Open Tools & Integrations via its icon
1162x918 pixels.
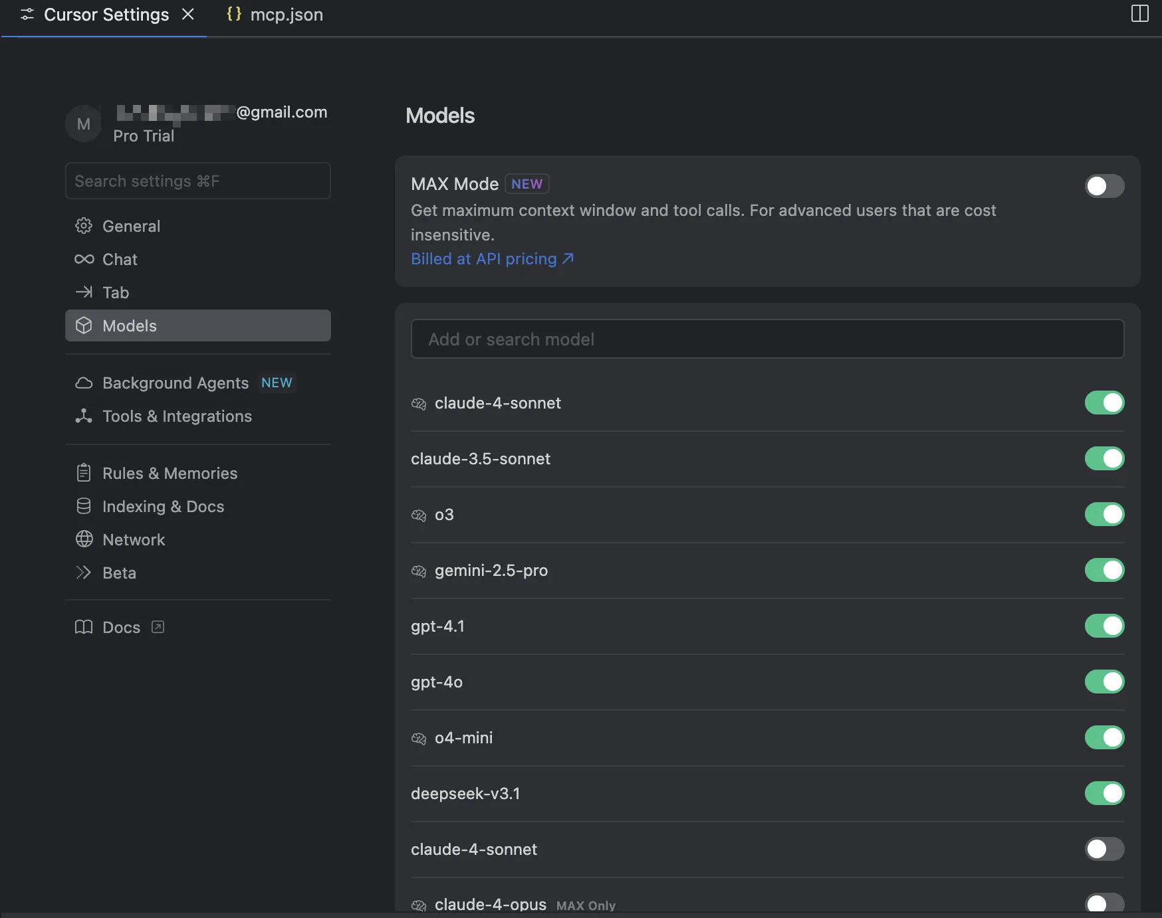[x=84, y=416]
